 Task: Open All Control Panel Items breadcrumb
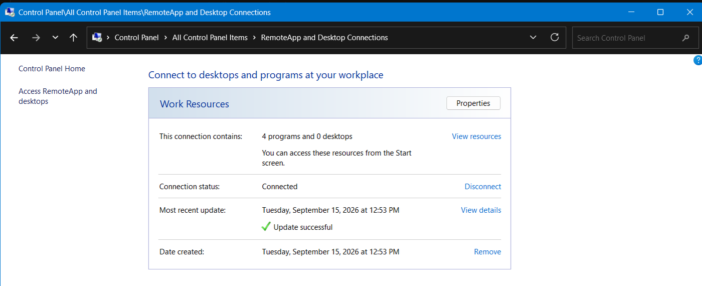[x=210, y=38]
